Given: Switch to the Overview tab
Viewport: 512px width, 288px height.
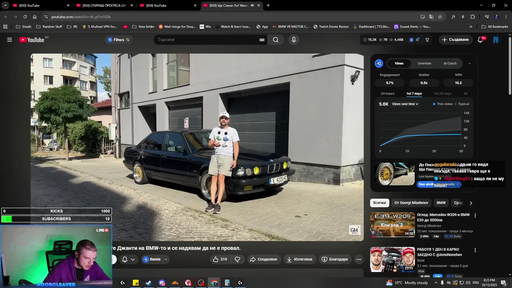Looking at the screenshot, I should pos(424,63).
